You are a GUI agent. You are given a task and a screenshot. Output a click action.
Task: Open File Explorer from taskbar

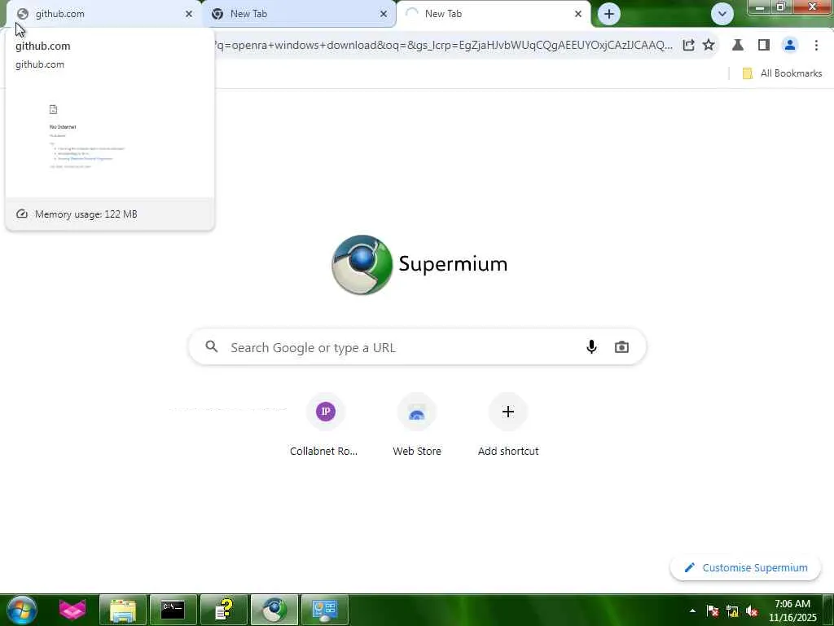[x=123, y=610]
